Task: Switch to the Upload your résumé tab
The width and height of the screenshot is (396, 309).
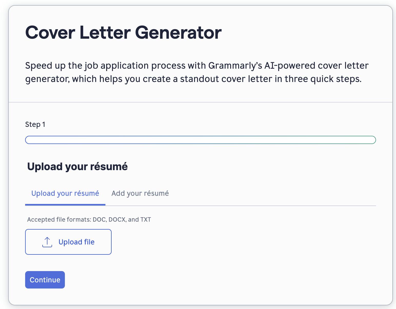Action: tap(65, 193)
